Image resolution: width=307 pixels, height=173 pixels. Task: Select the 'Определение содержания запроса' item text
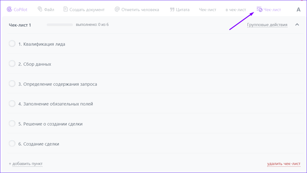pos(60,84)
